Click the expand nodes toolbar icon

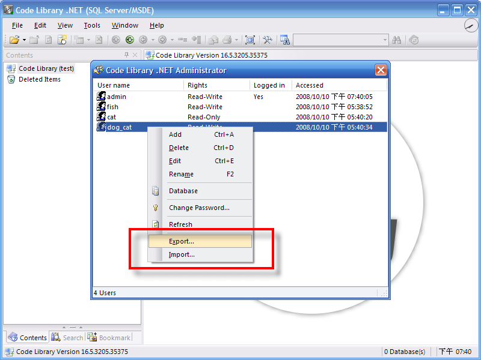coord(197,40)
